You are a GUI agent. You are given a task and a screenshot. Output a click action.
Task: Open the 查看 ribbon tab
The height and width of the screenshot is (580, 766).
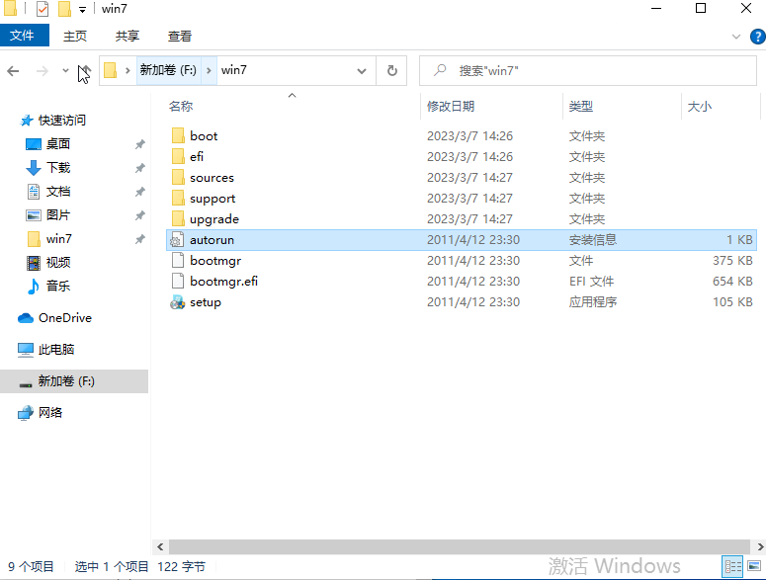tap(179, 37)
